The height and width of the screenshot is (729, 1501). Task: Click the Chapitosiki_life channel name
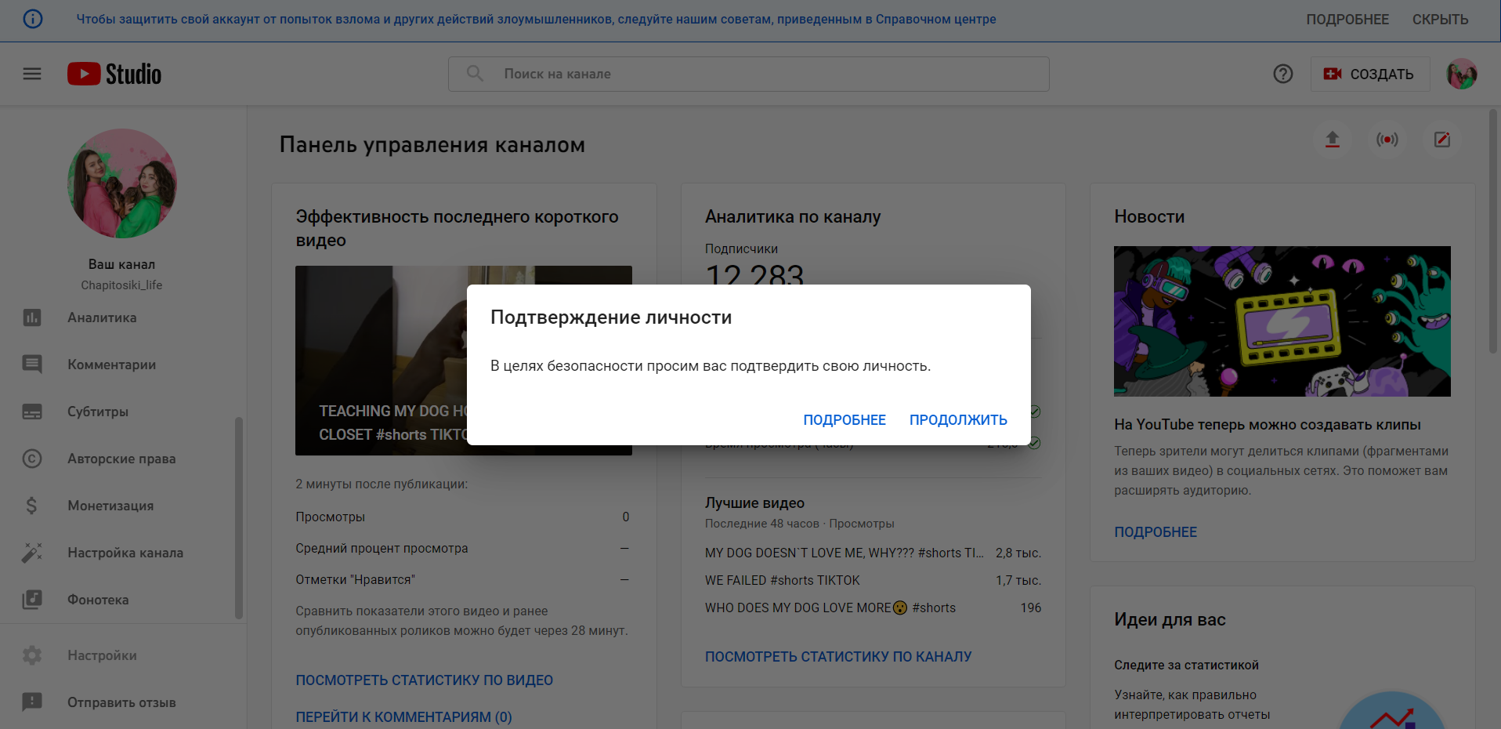(121, 285)
